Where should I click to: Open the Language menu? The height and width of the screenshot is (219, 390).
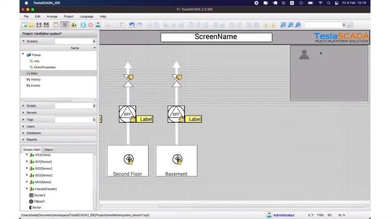coord(87,16)
